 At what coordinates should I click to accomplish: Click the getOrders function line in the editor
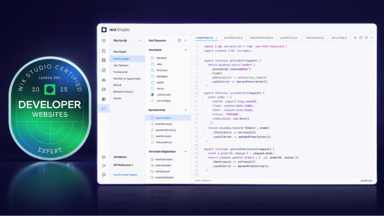click(232, 60)
